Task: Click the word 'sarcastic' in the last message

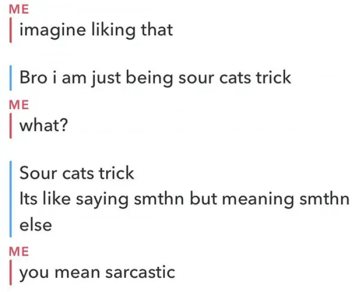Action: pyautogui.click(x=140, y=272)
